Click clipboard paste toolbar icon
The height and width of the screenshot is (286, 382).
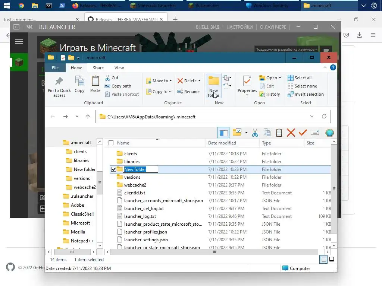tap(279, 133)
